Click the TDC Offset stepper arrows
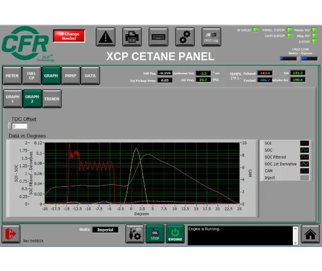 (x=10, y=126)
